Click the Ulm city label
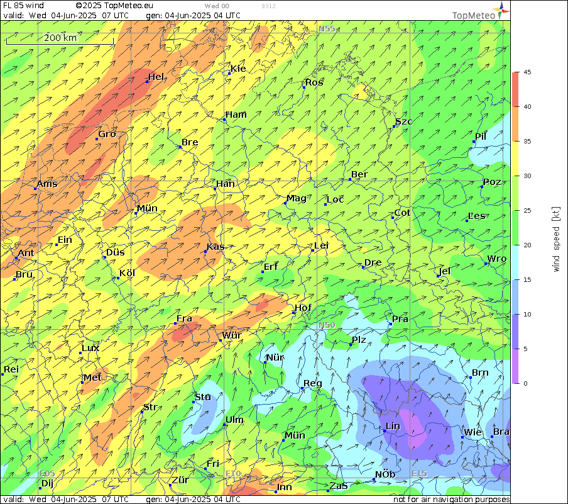Image resolution: width=568 pixels, height=504 pixels. point(235,420)
